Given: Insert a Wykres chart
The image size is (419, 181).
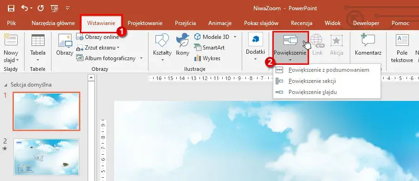Looking at the screenshot, I should 207,58.
